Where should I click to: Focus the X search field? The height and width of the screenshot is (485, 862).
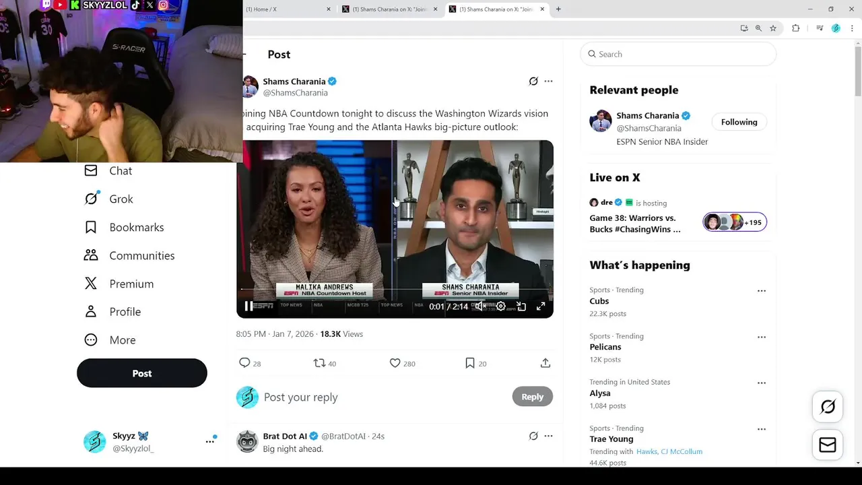click(678, 54)
